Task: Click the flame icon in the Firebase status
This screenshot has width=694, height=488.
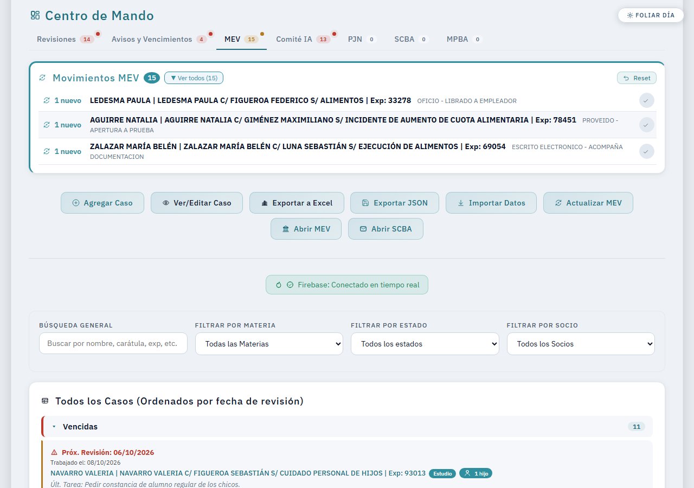Action: tap(279, 285)
